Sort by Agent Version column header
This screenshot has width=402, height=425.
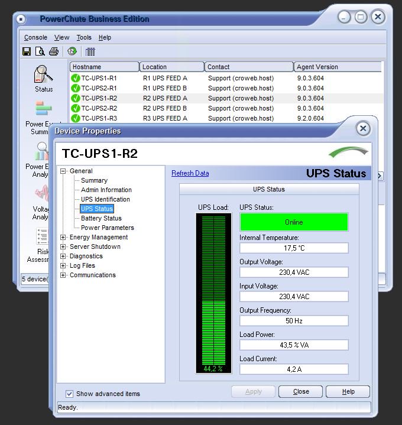click(x=338, y=67)
